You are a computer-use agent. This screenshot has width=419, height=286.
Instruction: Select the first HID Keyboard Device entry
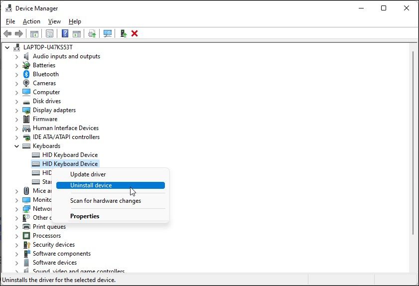(x=70, y=155)
